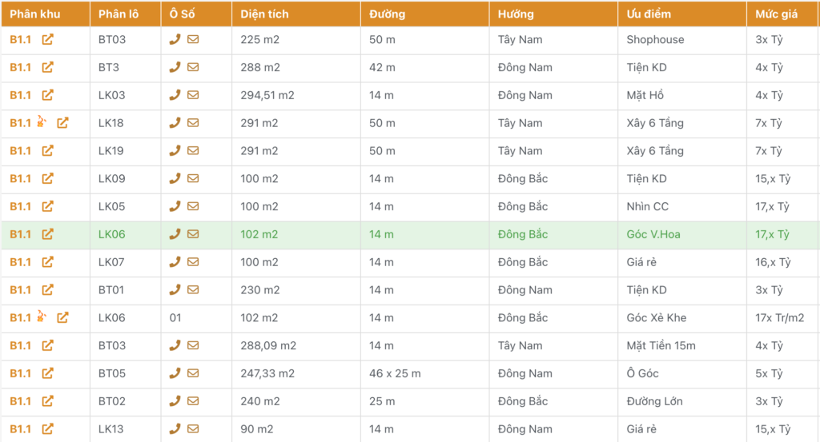Call using the phone icon for LK09

[x=175, y=179]
